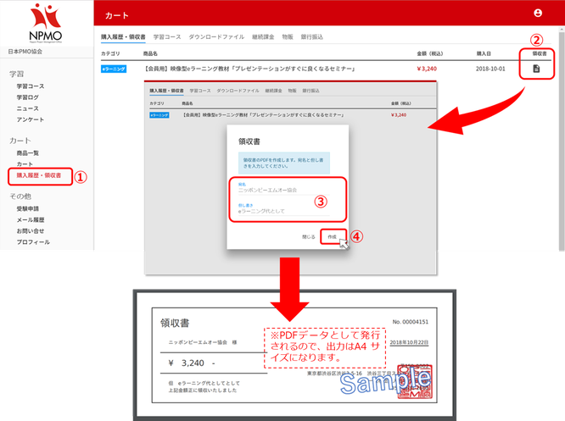This screenshot has height=421, width=565.
Task: Click the 金額(税込) column header at top
Action: (x=430, y=53)
